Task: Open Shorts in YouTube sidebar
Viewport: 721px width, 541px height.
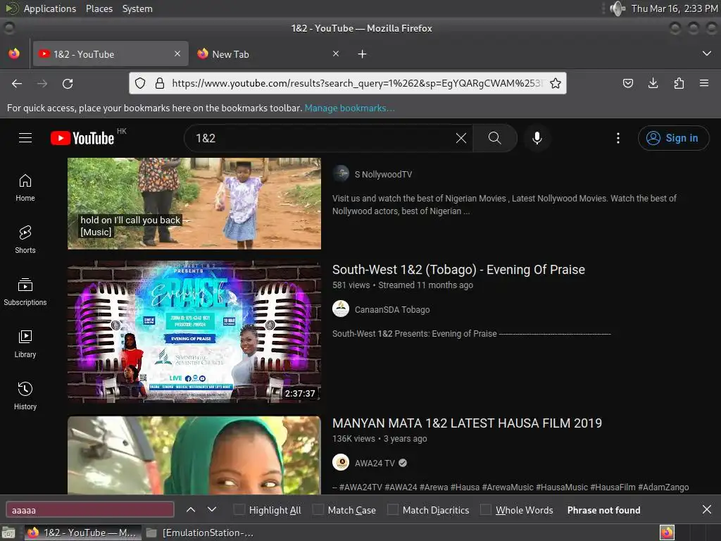Action: click(x=25, y=240)
